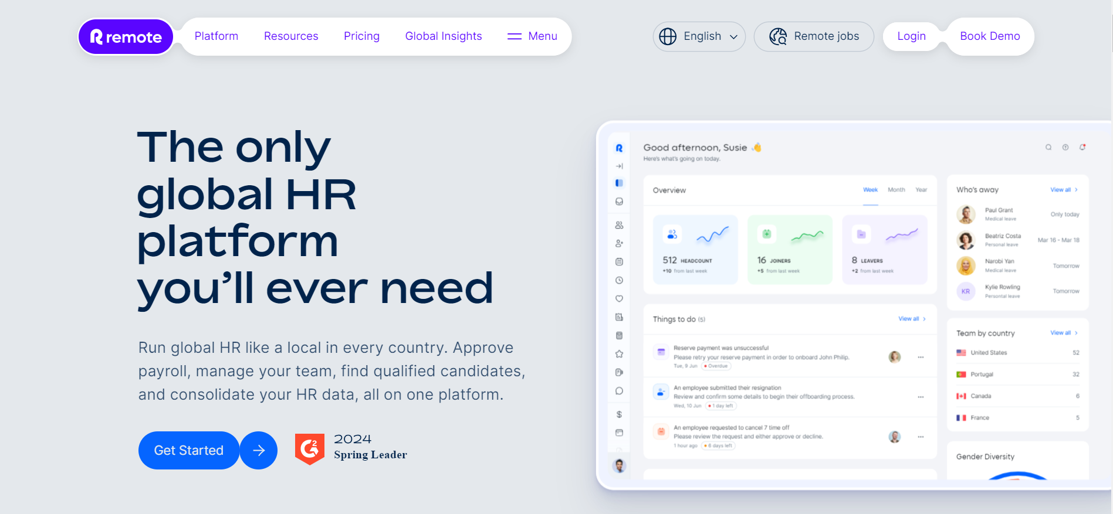The width and height of the screenshot is (1113, 514).
Task: Open the inbox icon in sidebar
Action: click(619, 202)
